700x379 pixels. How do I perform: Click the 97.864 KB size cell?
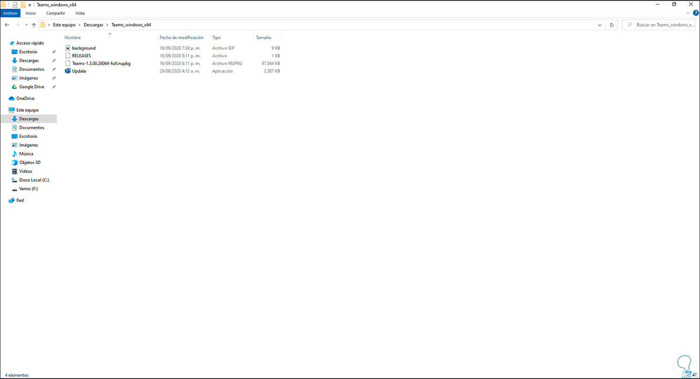coord(271,63)
